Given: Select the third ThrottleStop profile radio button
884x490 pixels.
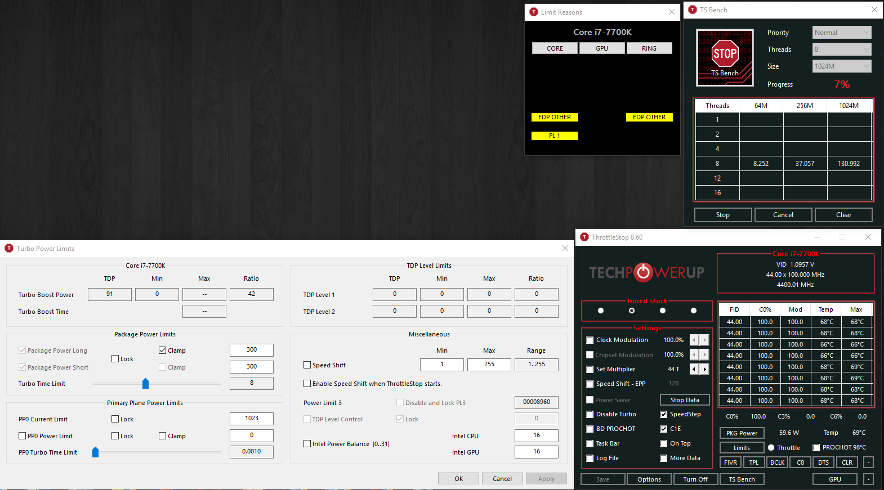Looking at the screenshot, I should tap(663, 311).
